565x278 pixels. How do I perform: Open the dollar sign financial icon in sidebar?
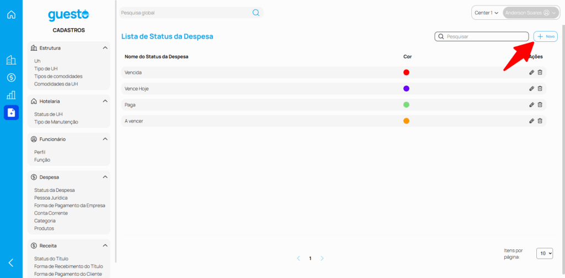point(11,78)
